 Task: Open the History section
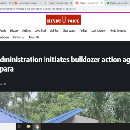14,31
